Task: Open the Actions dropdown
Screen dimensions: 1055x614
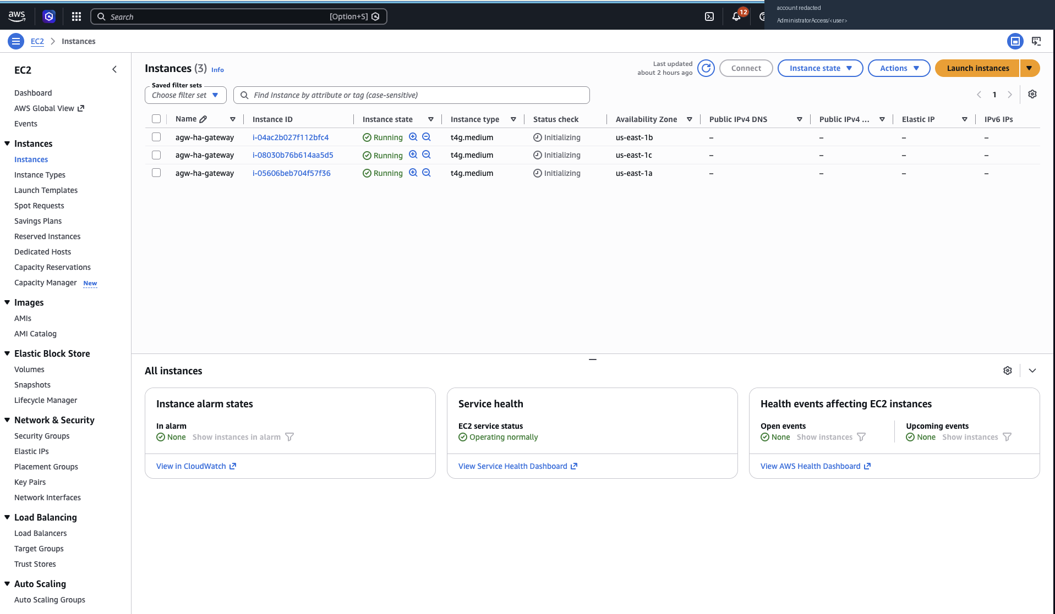Action: 899,68
